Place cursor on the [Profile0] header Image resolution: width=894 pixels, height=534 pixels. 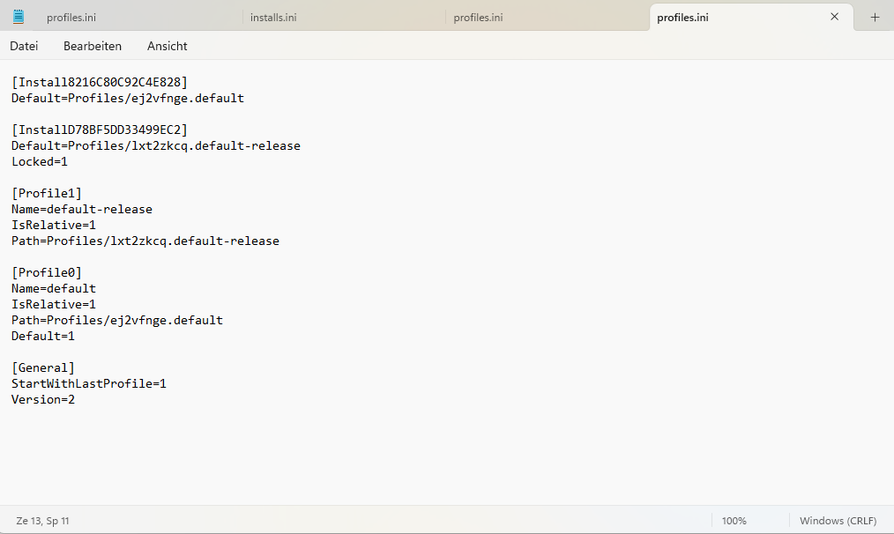coord(47,272)
